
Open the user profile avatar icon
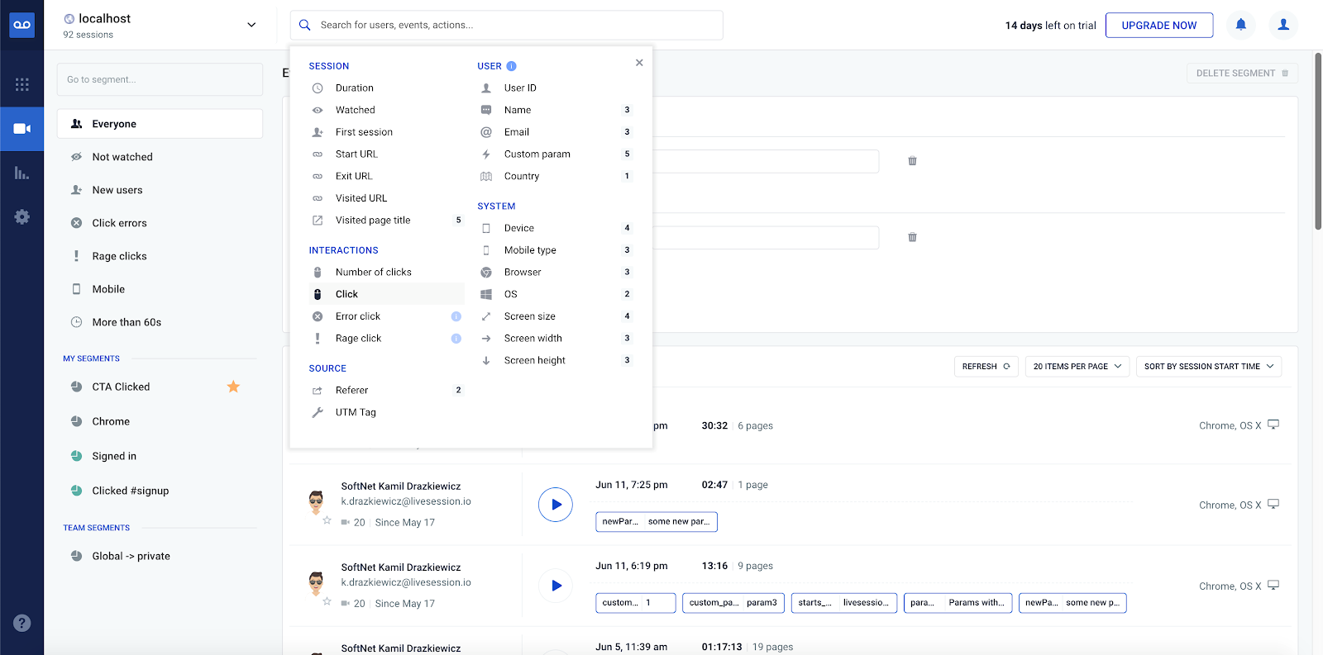point(1283,25)
